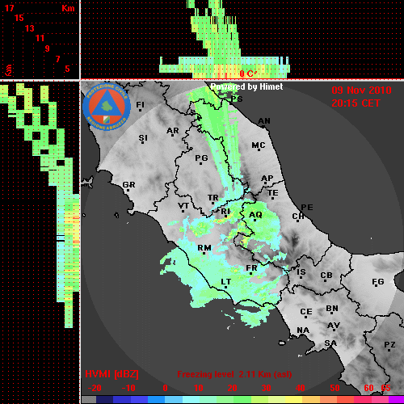Image resolution: width=404 pixels, height=404 pixels.
Task: Click the 'HVMI [dBZ]' product label
Action: click(112, 374)
